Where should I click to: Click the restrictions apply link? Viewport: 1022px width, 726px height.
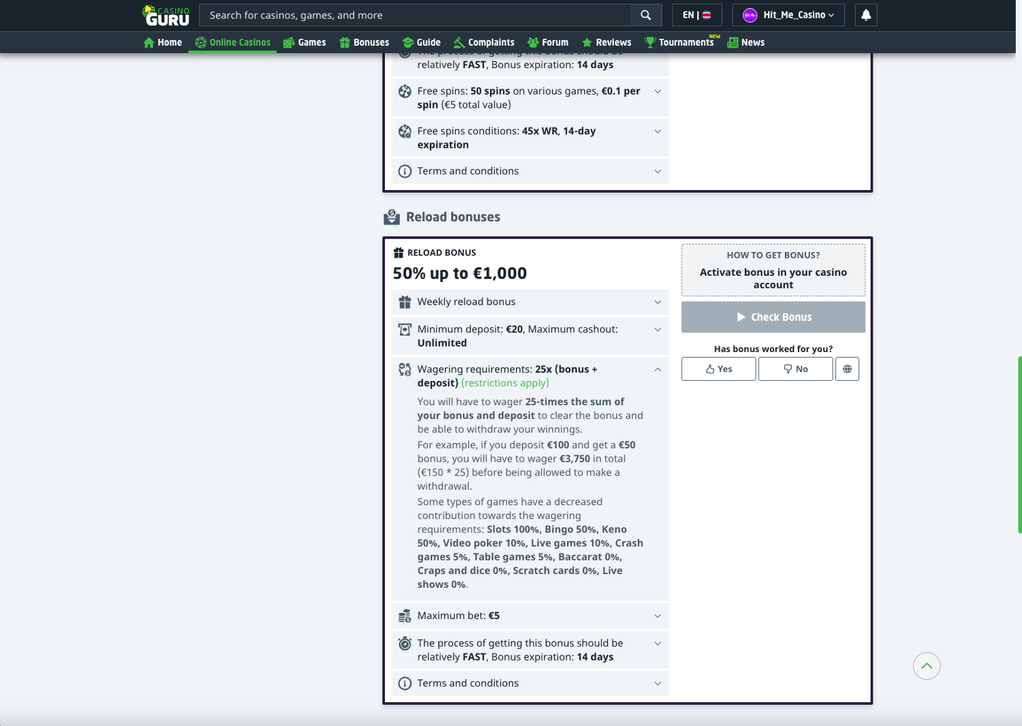tap(505, 383)
